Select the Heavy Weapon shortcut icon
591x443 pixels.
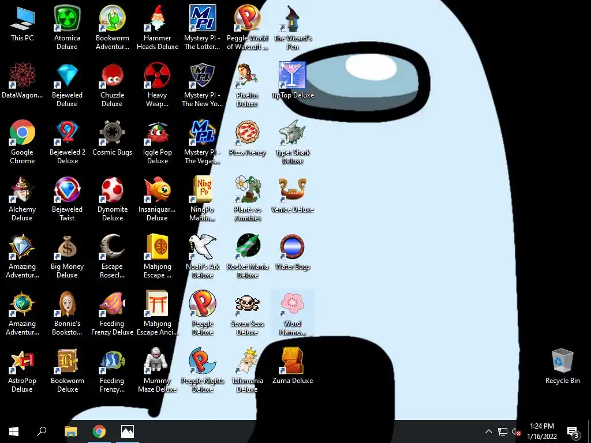coord(158,76)
